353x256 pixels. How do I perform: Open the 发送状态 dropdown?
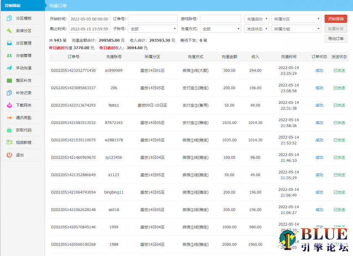[x=256, y=29]
